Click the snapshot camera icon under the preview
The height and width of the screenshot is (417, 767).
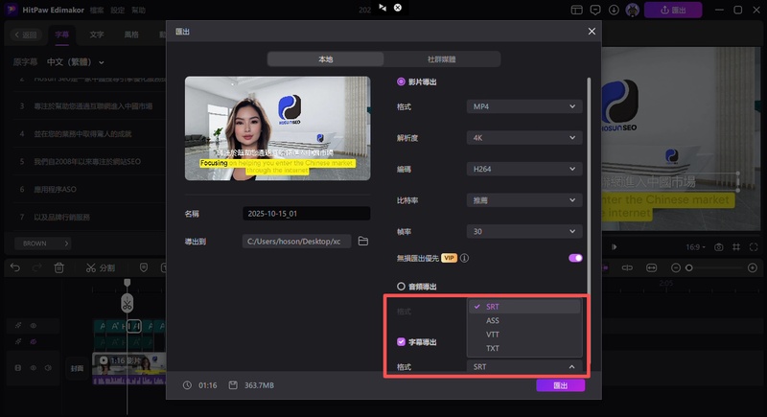point(718,247)
